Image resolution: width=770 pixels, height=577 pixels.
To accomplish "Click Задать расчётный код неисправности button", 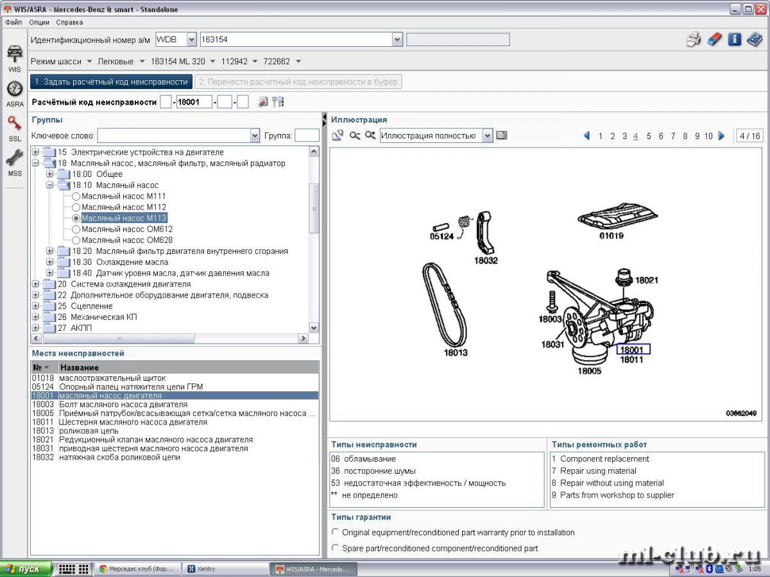I will tap(111, 82).
